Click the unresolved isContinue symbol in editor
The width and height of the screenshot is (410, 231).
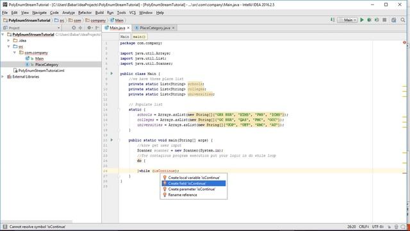tap(164, 171)
